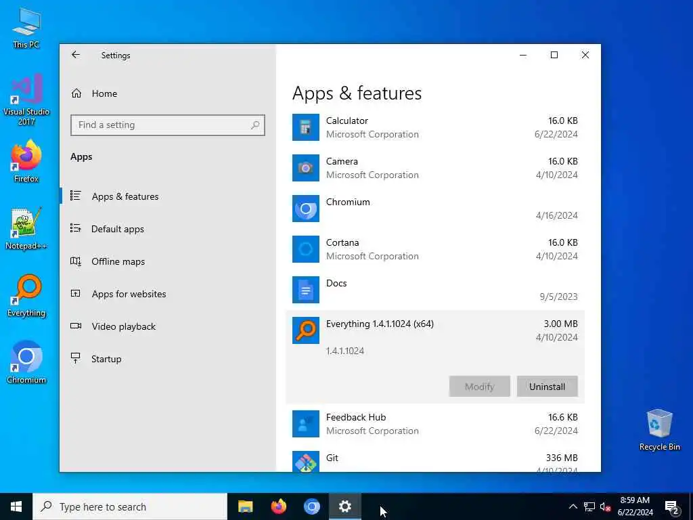Click the 3.00 MB size of Everything
The height and width of the screenshot is (520, 693).
[560, 324]
